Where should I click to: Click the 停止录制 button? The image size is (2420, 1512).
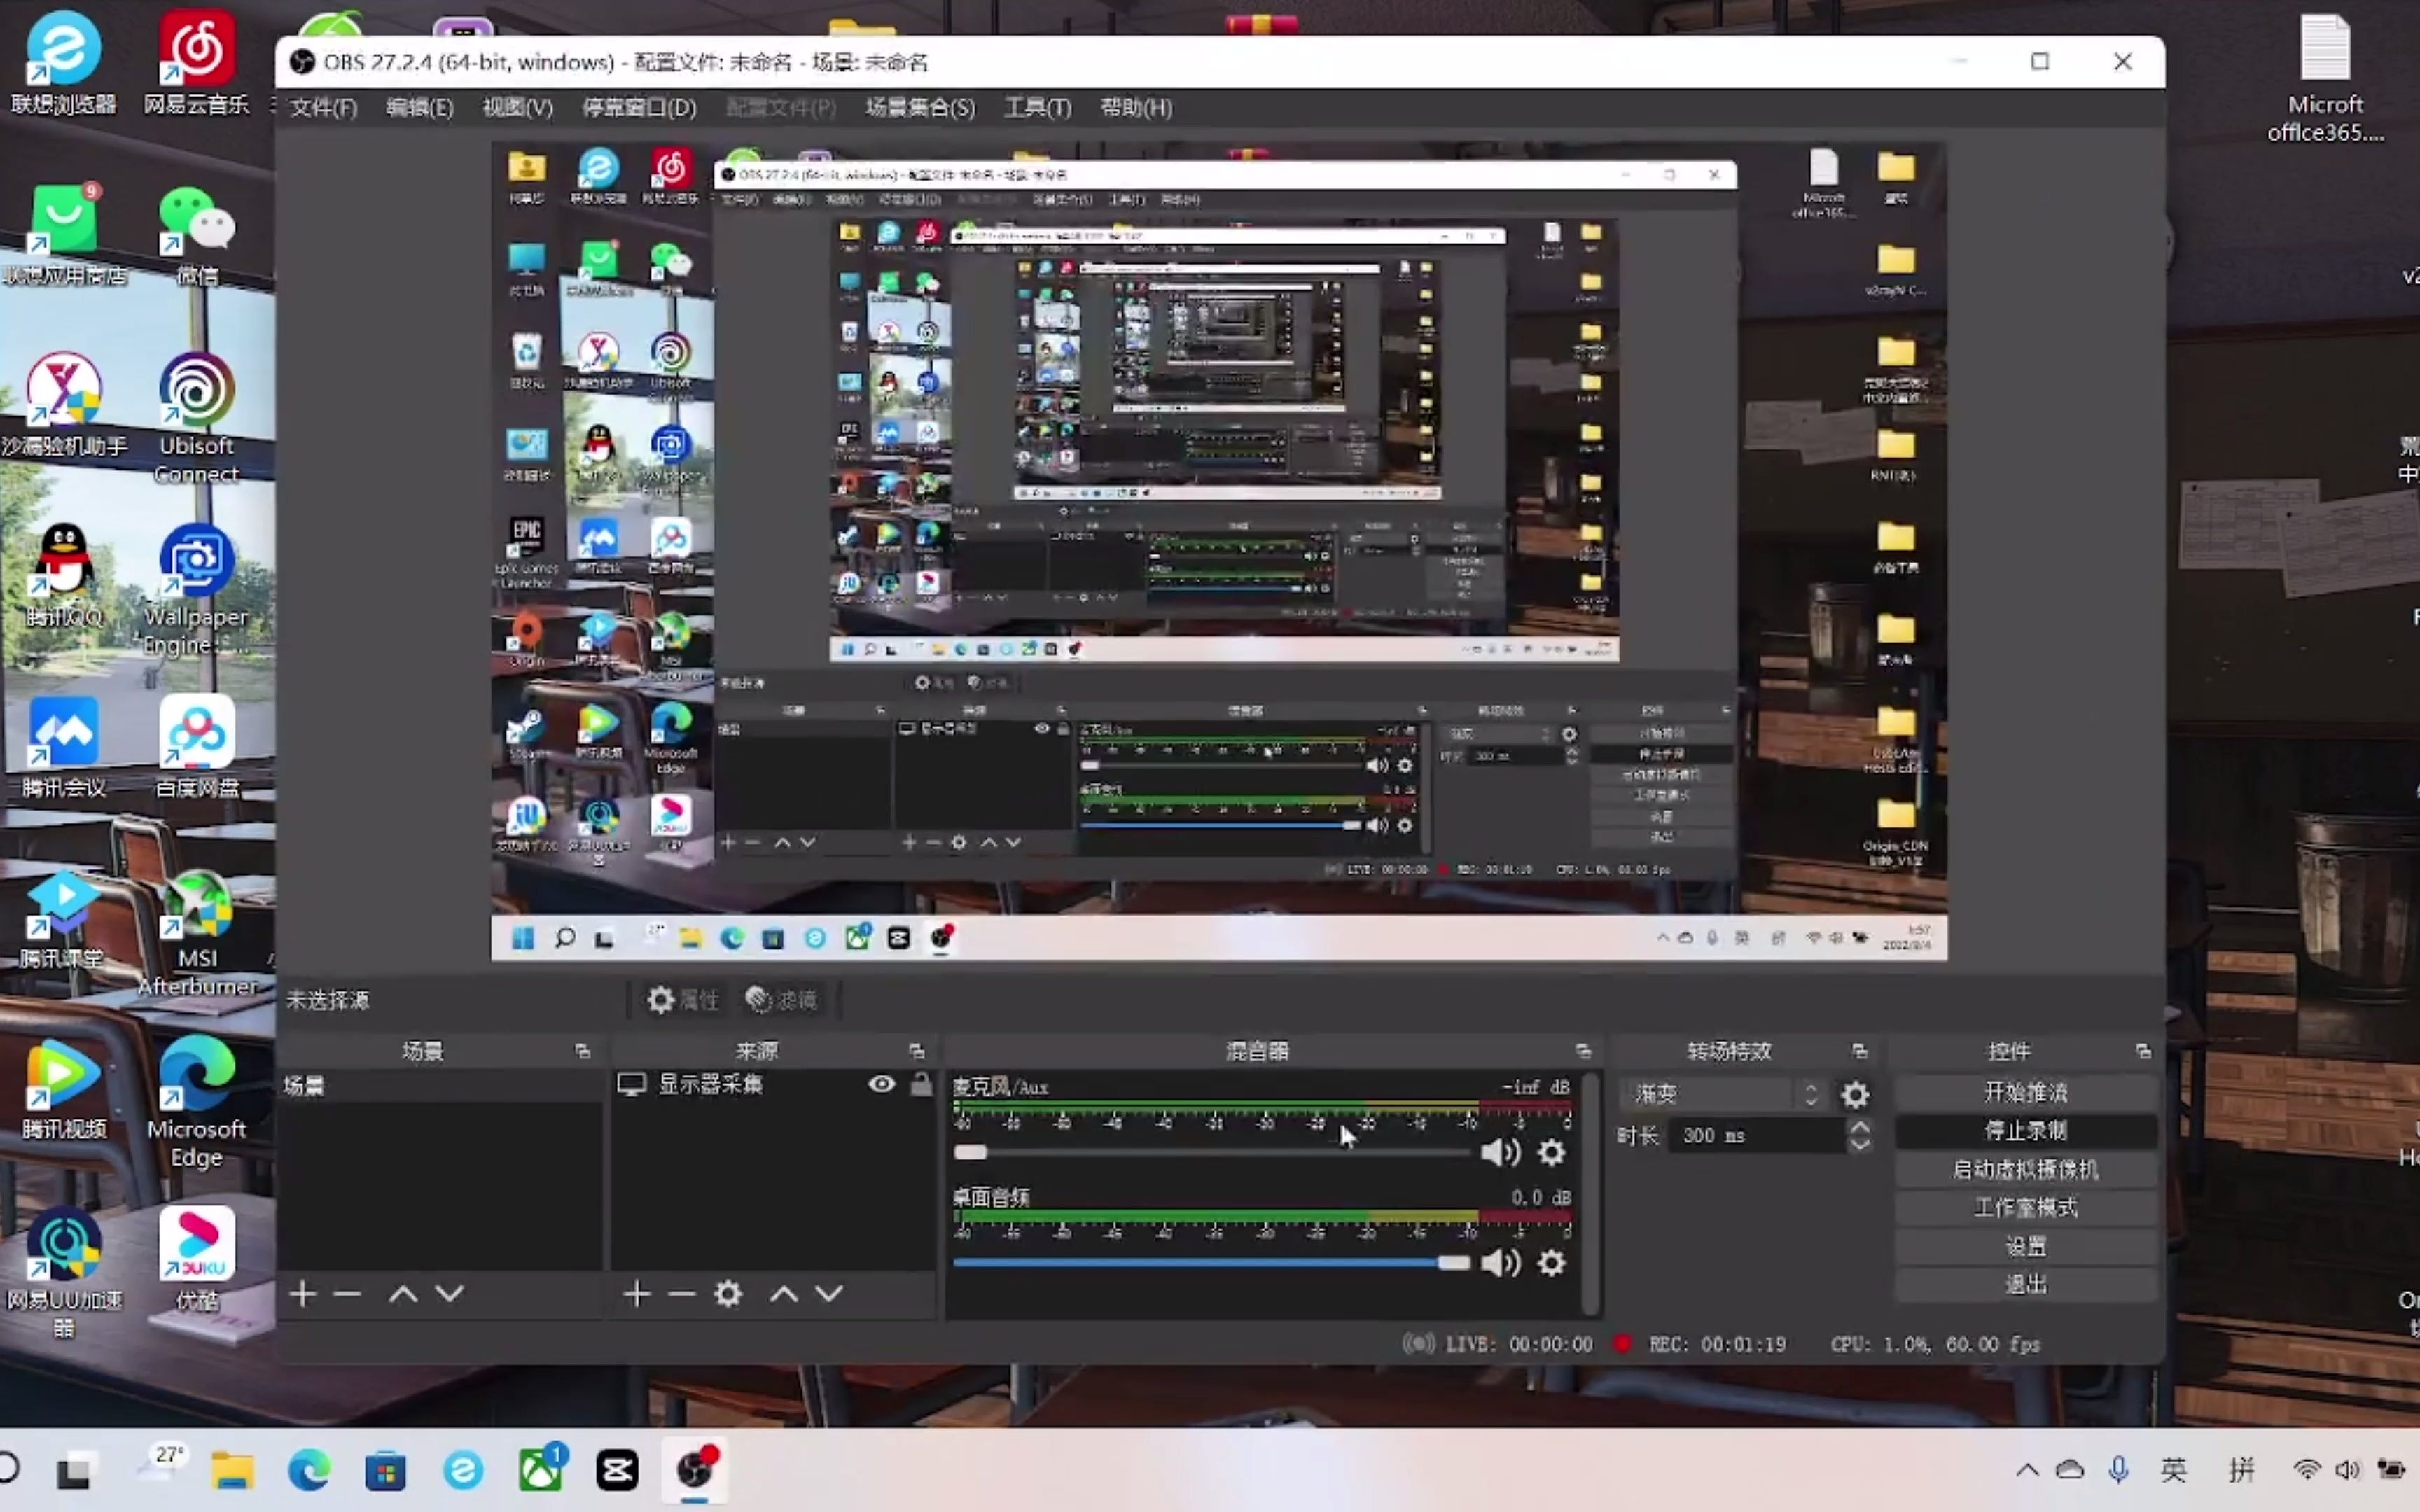[x=2025, y=1131]
